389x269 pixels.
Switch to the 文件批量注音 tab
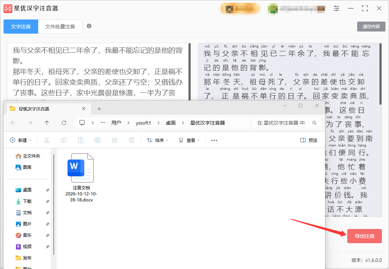pyautogui.click(x=60, y=27)
